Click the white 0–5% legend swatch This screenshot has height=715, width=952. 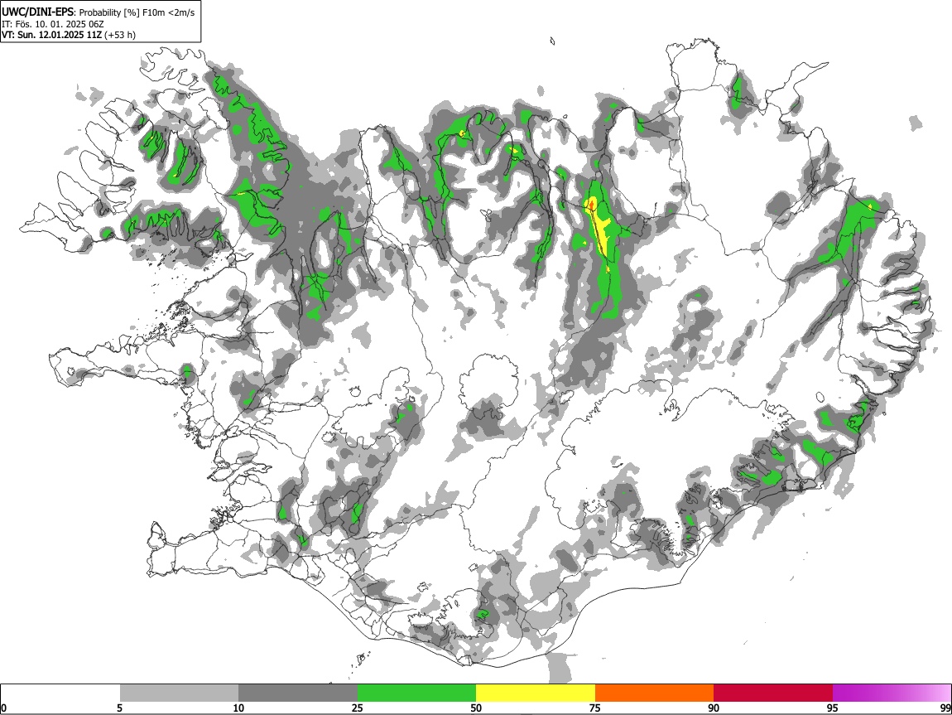coord(60,693)
